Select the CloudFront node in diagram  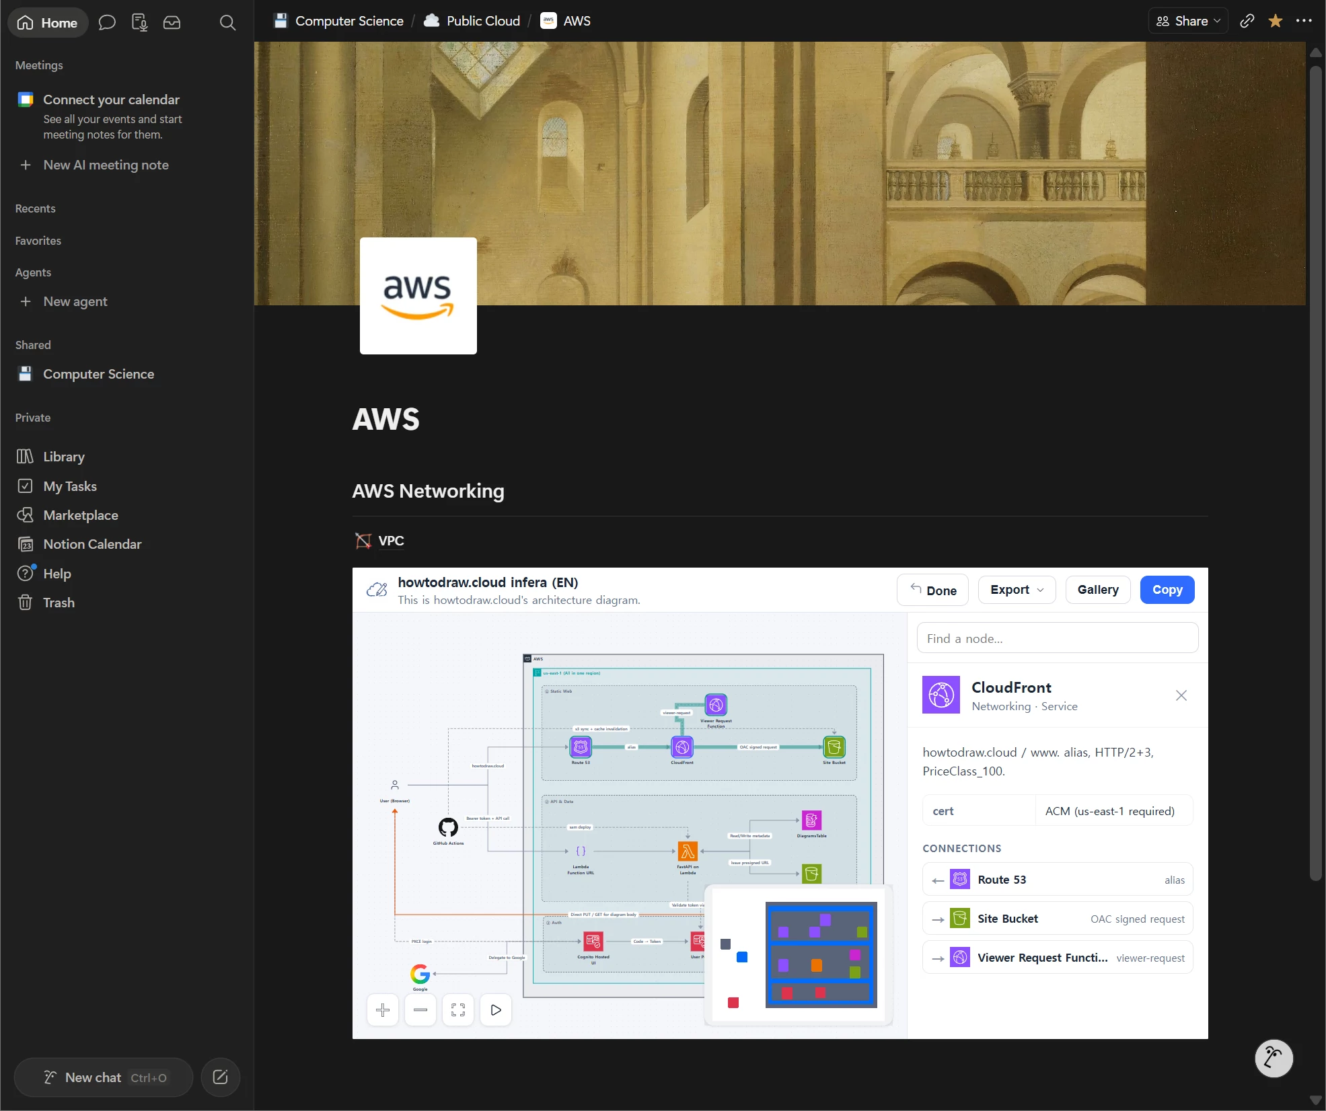pos(682,747)
